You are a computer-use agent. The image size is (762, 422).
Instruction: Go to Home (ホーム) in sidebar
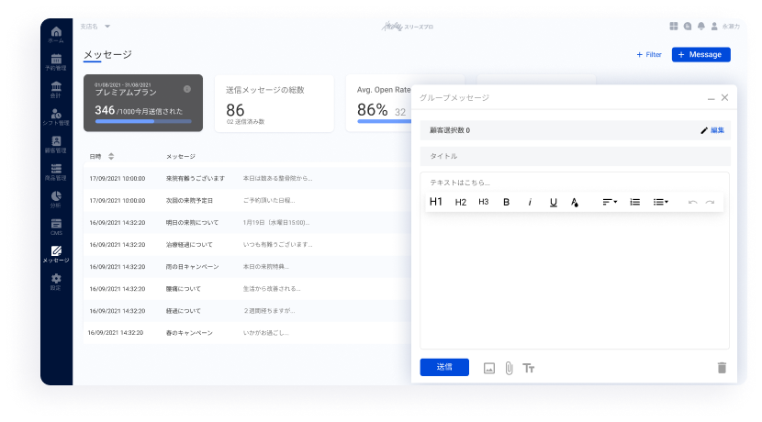56,35
